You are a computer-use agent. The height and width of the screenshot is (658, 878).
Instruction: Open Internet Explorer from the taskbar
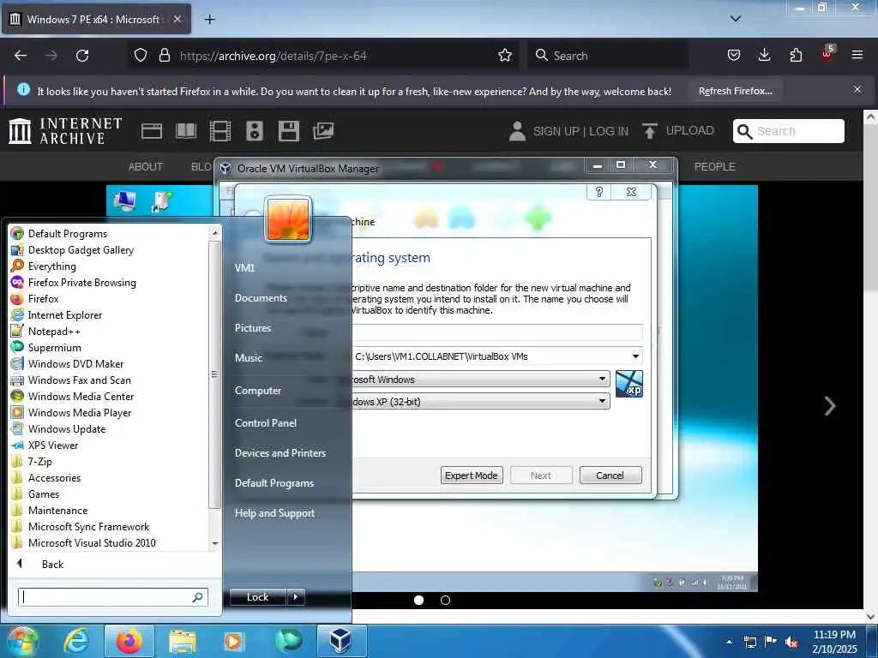pos(76,641)
